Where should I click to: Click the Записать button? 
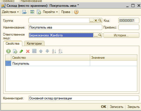click(x=116, y=107)
